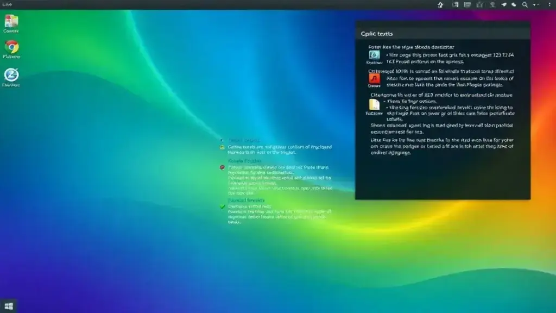
Task: Click the dark panel title bar text
Action: click(x=377, y=34)
